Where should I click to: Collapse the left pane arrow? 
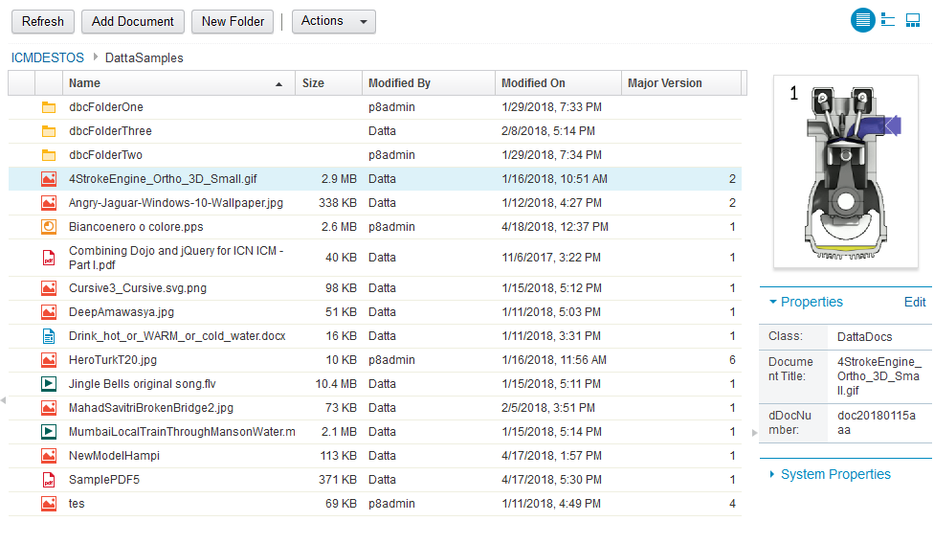click(x=4, y=400)
